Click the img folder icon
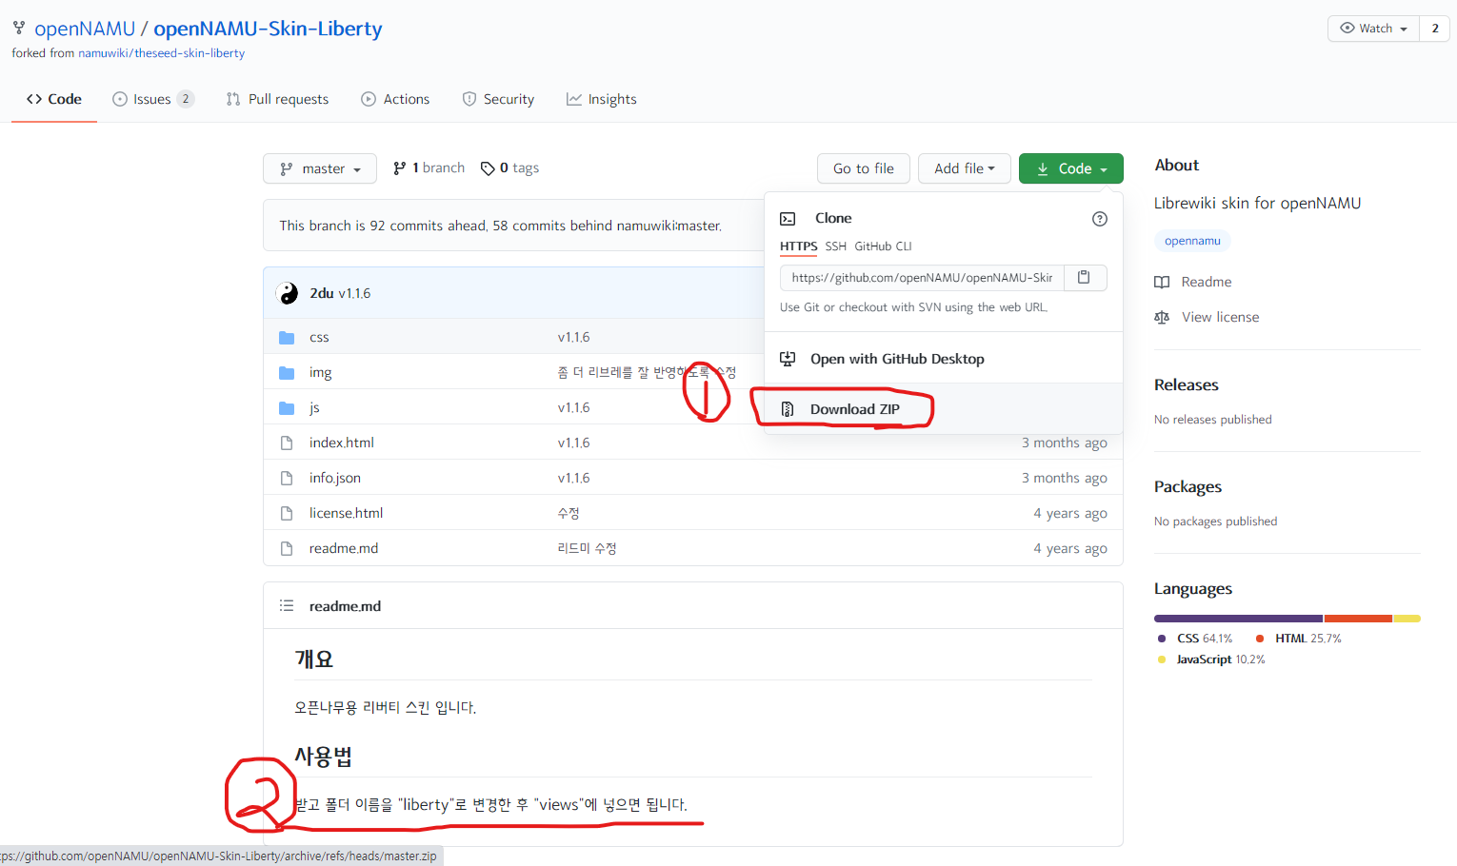The height and width of the screenshot is (866, 1457). point(287,372)
